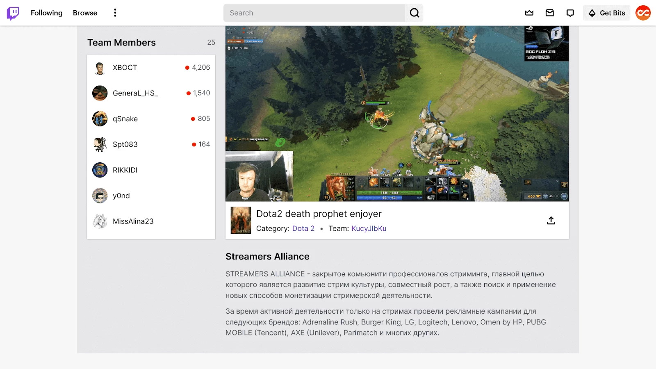Screen dimensions: 656x369
Task: Click the live stream video player
Action: coord(397,114)
